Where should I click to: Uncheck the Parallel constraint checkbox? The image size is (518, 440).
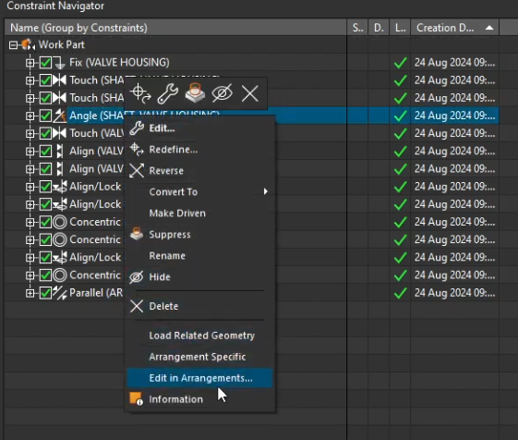coord(45,293)
